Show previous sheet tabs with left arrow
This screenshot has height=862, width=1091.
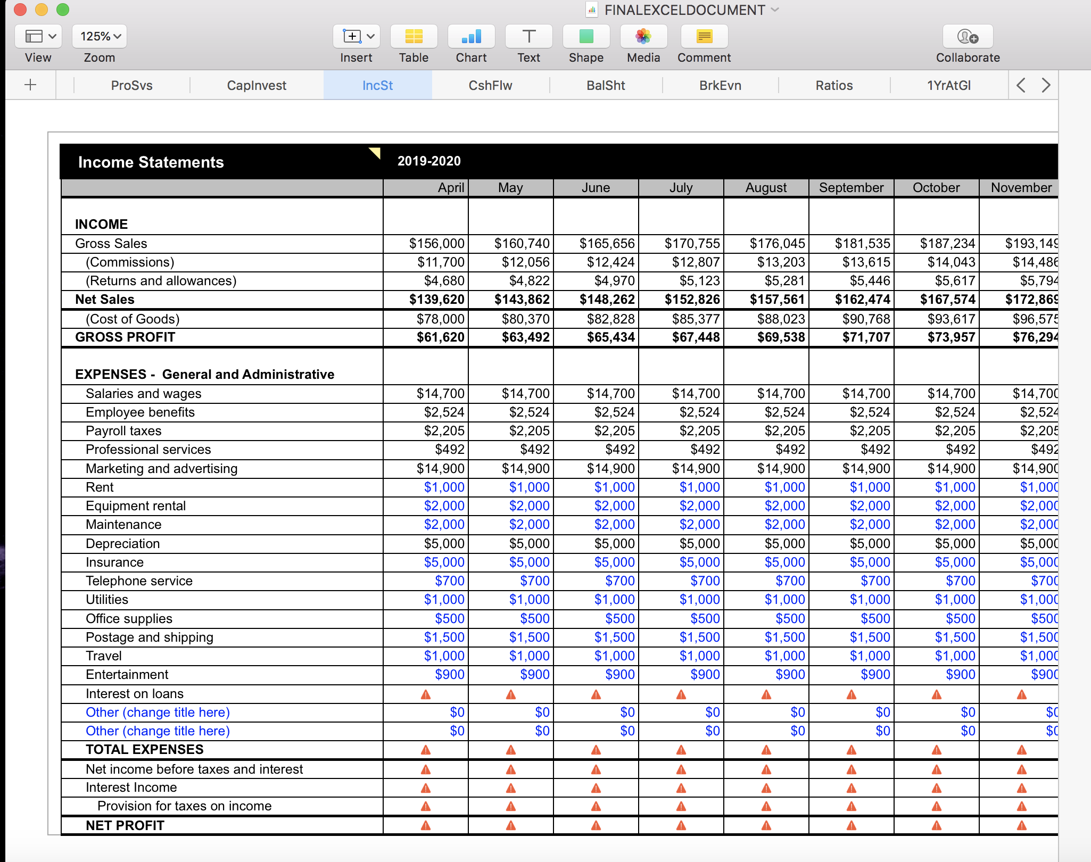pyautogui.click(x=1020, y=85)
